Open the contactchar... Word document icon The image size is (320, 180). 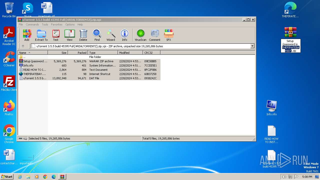pyautogui.click(x=9, y=157)
